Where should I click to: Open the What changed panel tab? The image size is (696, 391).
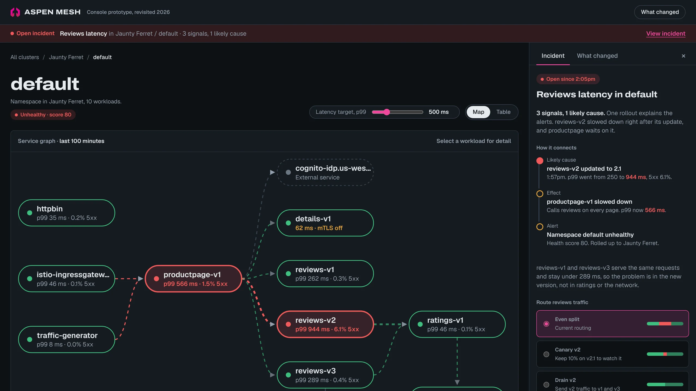[x=597, y=56]
